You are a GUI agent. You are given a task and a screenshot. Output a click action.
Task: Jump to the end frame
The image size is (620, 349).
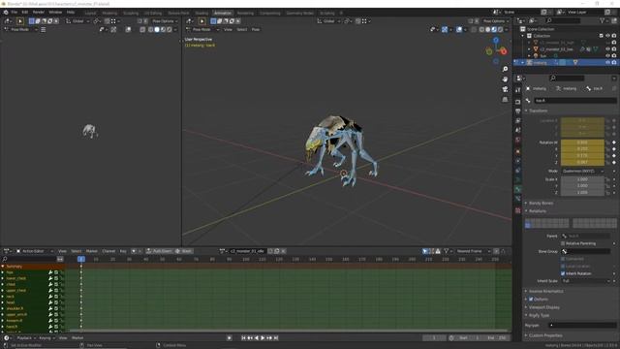(x=276, y=338)
